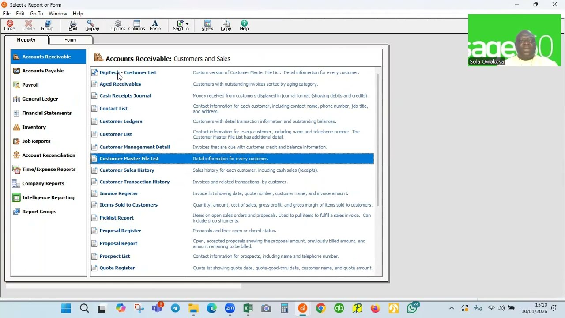Select Customer Transaction History report
565x318 pixels.
click(135, 182)
